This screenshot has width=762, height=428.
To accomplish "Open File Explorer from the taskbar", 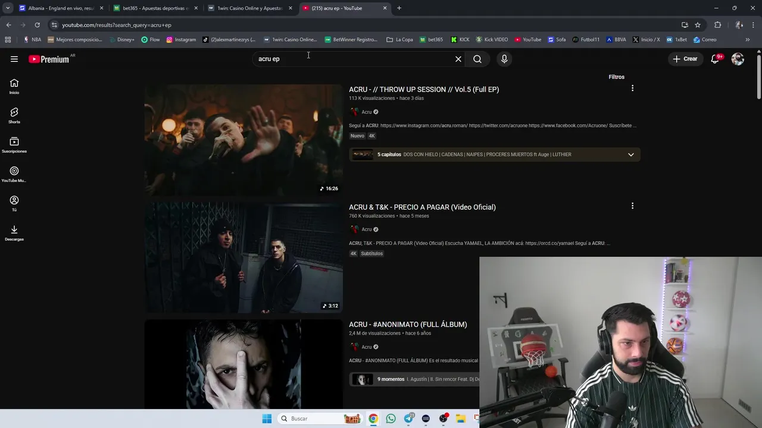I will point(461,418).
